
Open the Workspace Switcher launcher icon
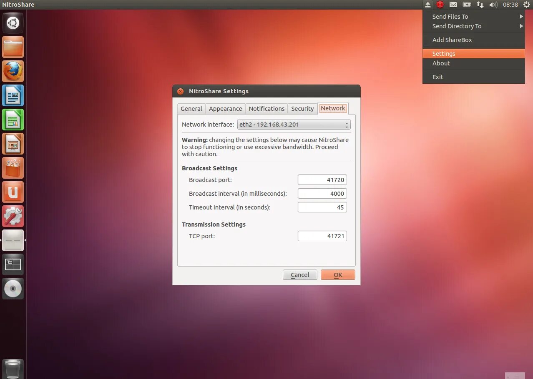pyautogui.click(x=13, y=264)
